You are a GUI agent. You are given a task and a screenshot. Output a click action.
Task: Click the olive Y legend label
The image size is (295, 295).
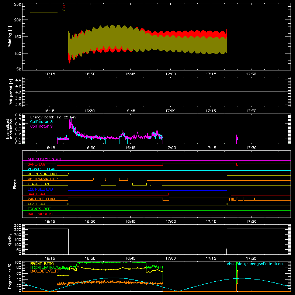pos(64,11)
